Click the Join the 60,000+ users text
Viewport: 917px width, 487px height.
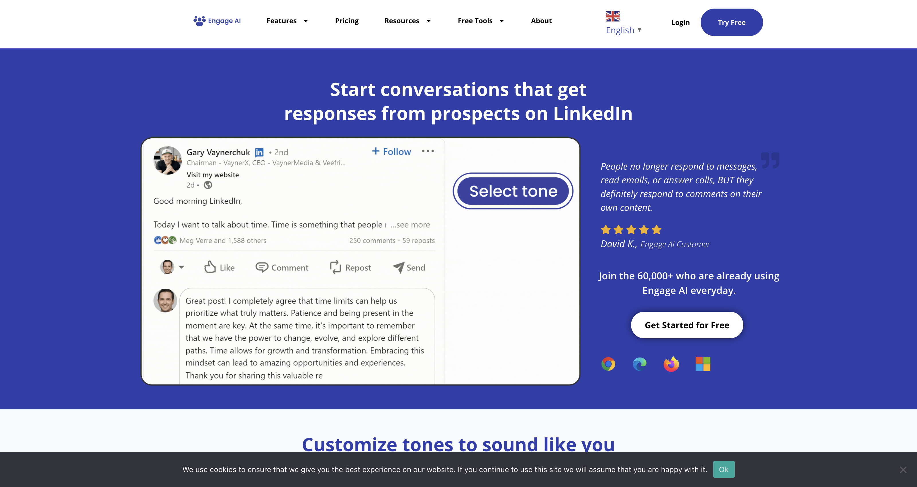(x=689, y=283)
